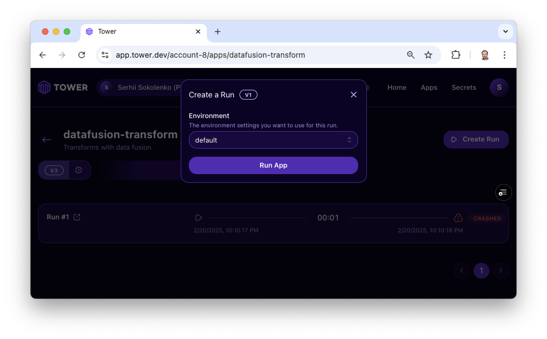This screenshot has width=547, height=339.
Task: Go to next page of runs
Action: [501, 270]
